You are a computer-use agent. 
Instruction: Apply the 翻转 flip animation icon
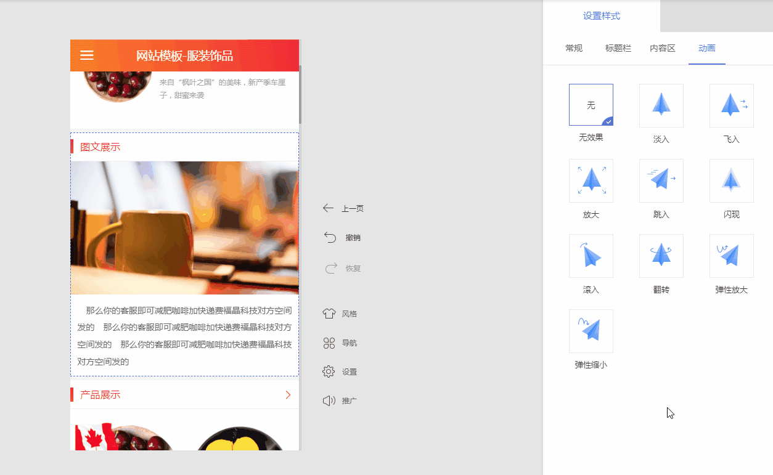[x=661, y=256]
